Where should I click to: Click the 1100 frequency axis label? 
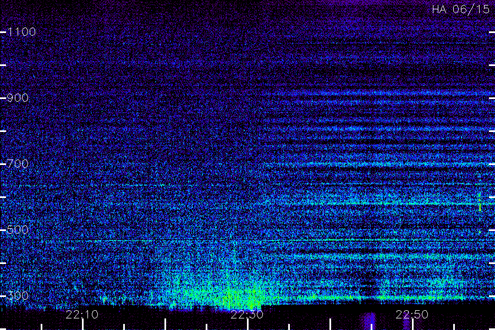21,31
